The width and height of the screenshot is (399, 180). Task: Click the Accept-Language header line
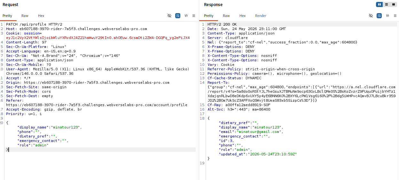point(41,51)
